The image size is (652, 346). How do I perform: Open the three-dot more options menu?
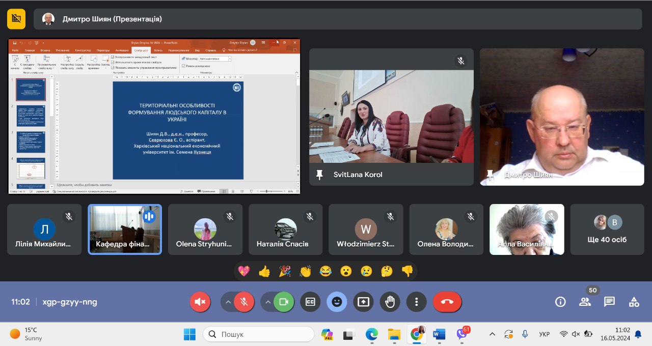point(416,302)
